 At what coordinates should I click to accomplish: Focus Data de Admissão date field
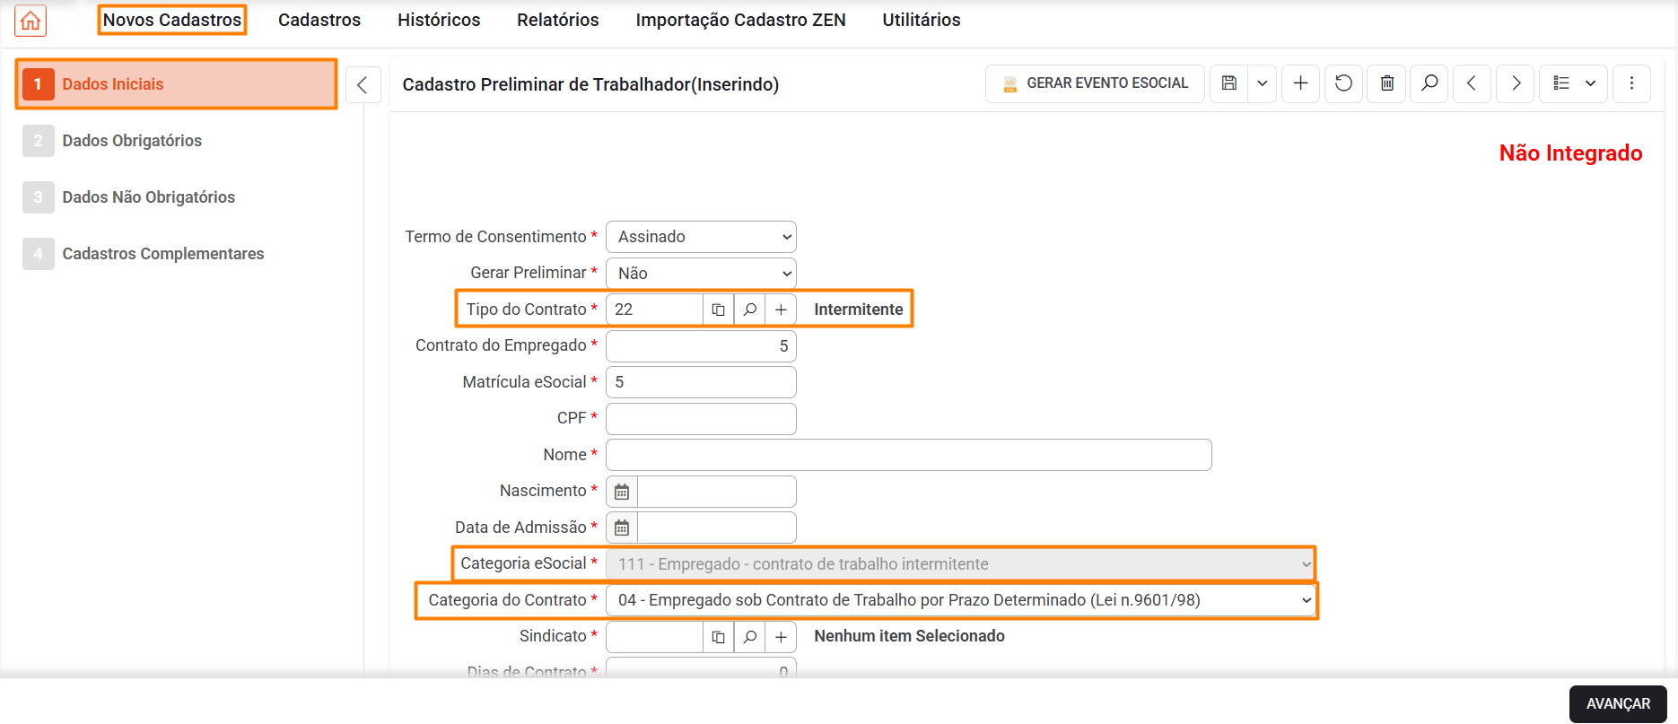[716, 528]
